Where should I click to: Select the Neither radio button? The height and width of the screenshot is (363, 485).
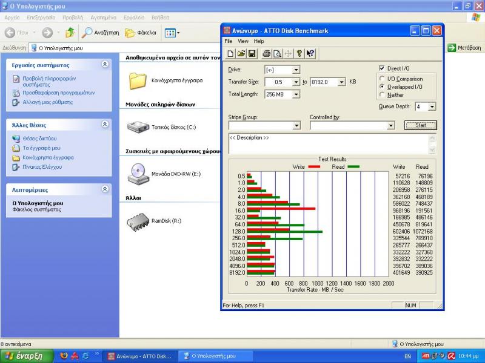(x=382, y=95)
